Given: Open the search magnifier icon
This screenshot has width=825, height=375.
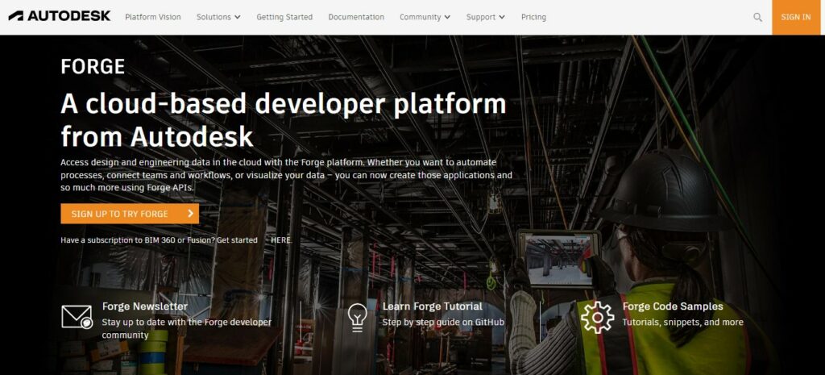Looking at the screenshot, I should pos(757,17).
